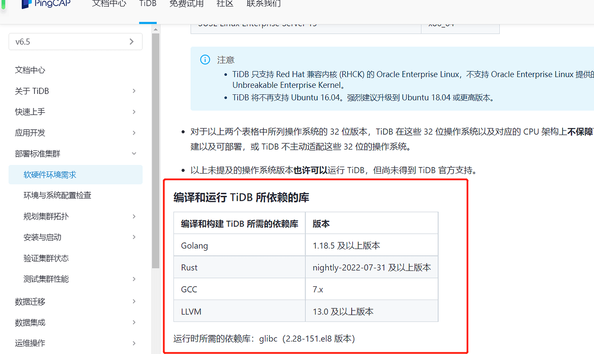The image size is (594, 354).
Task: Click the 应用开发 sidebar label
Action: point(30,133)
